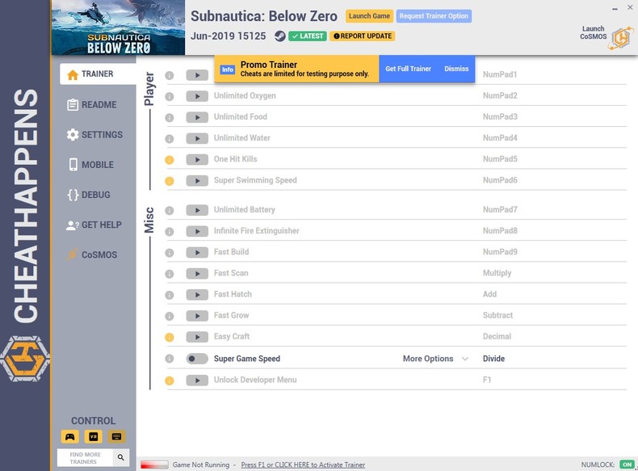Activate Easy Craft play button
The height and width of the screenshot is (471, 638).
coord(197,338)
